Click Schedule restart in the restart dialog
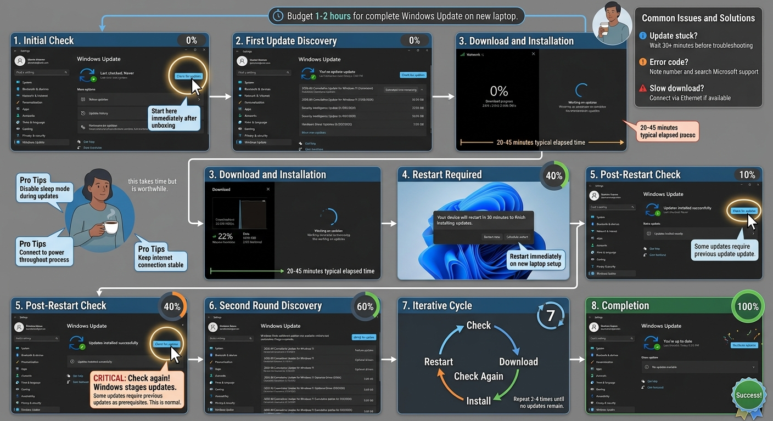Viewport: 773px width, 421px height. (517, 237)
